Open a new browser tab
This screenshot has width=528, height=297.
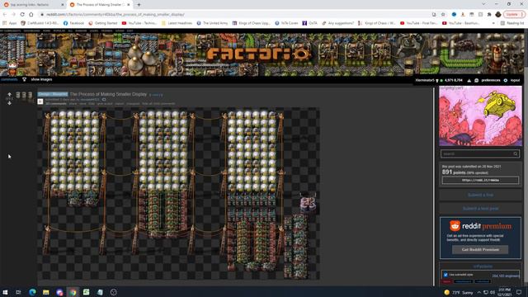click(x=139, y=5)
